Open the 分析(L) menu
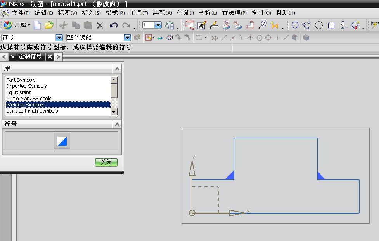Screen dimensions: 379x241 click(x=208, y=13)
